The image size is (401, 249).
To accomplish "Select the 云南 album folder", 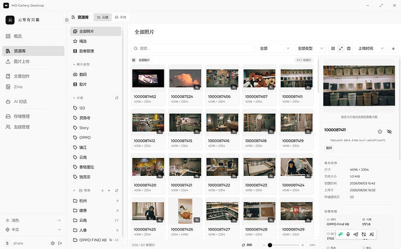I will point(96,221).
